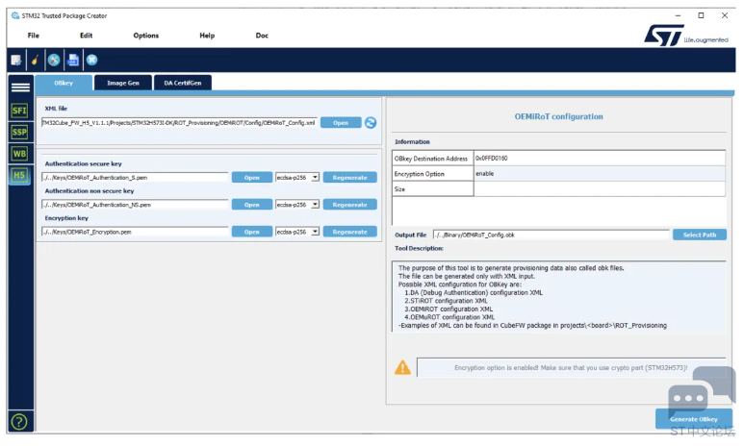Click the encryption warning message box
The height and width of the screenshot is (446, 744).
tap(572, 367)
